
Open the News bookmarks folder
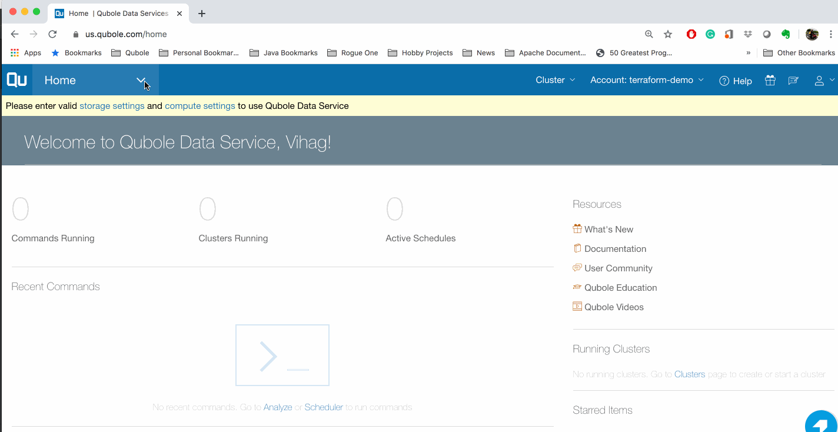click(x=478, y=53)
